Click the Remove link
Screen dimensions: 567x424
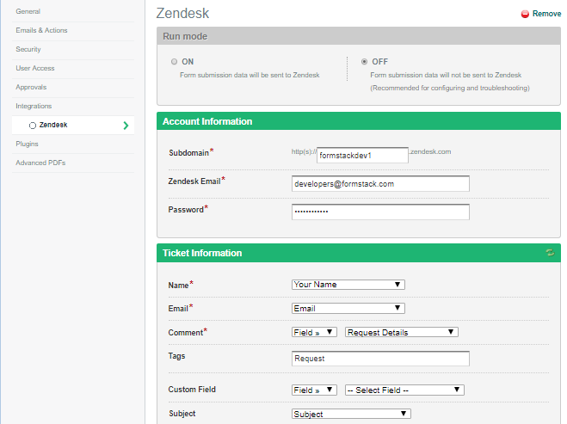tap(546, 15)
